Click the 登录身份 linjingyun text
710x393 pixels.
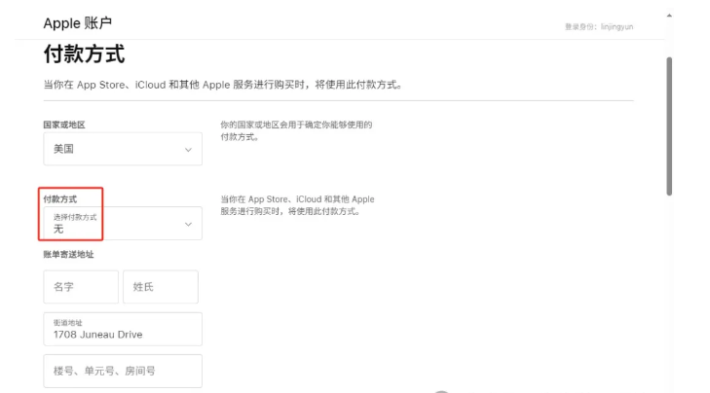click(x=599, y=26)
